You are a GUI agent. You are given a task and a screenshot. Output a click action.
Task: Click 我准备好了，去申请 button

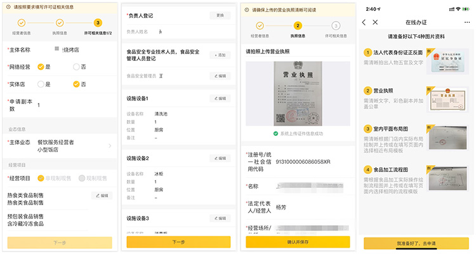tap(416, 243)
